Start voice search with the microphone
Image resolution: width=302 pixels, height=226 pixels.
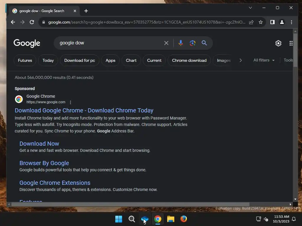(180, 43)
